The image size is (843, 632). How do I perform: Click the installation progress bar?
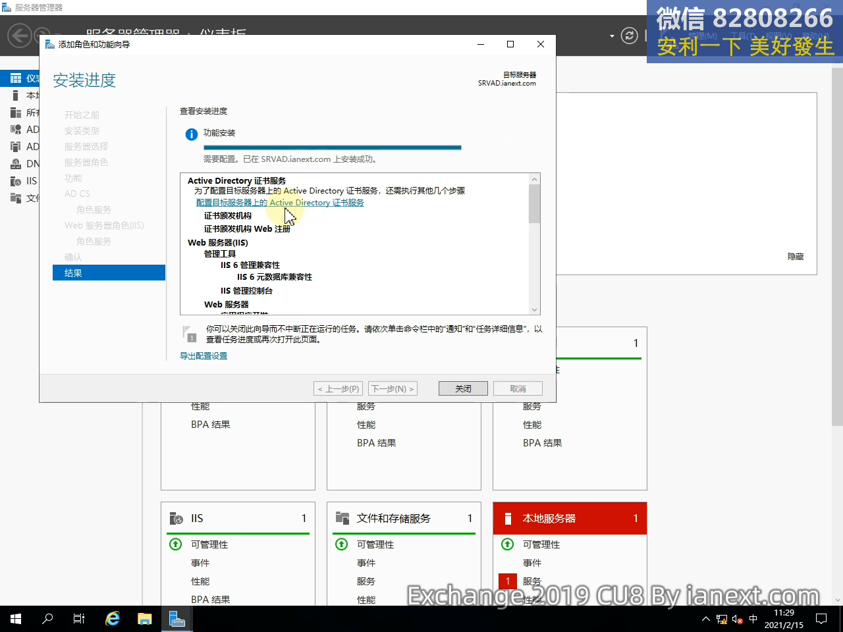point(333,147)
